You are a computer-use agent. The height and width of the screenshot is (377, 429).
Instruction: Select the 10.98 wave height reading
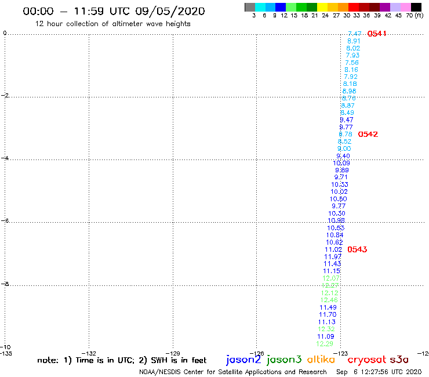(x=336, y=220)
